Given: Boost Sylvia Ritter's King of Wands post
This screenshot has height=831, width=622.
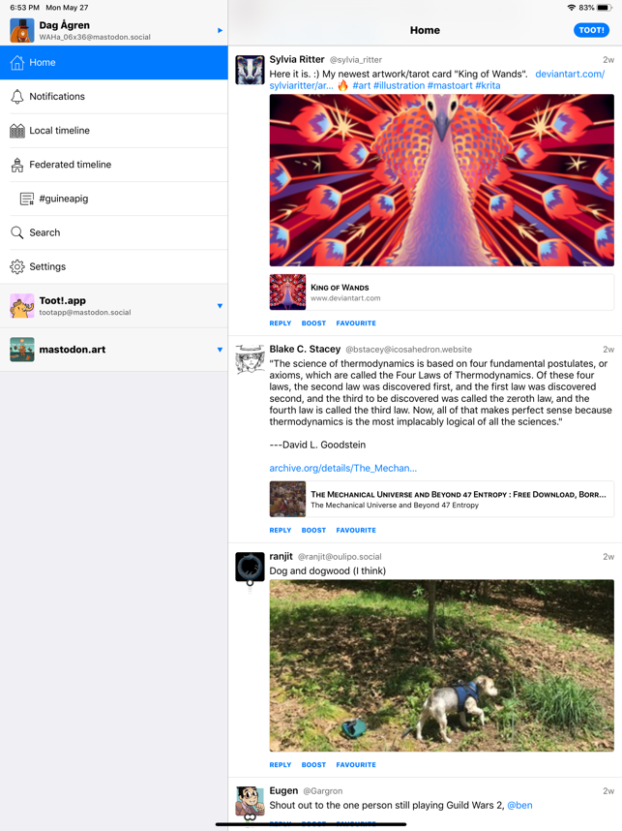Looking at the screenshot, I should coord(313,323).
